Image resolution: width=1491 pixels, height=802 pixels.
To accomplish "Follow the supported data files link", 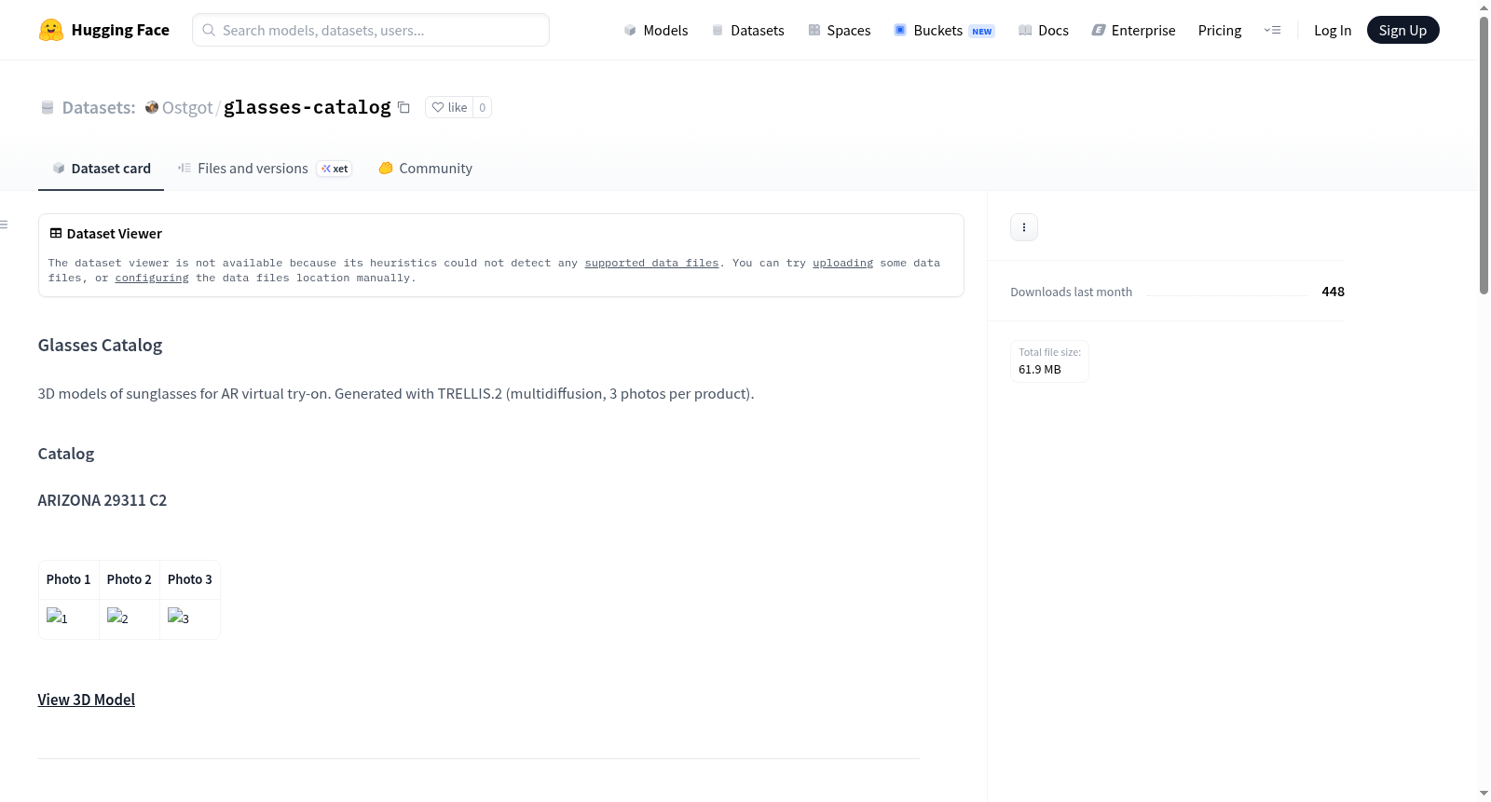I will tap(651, 263).
